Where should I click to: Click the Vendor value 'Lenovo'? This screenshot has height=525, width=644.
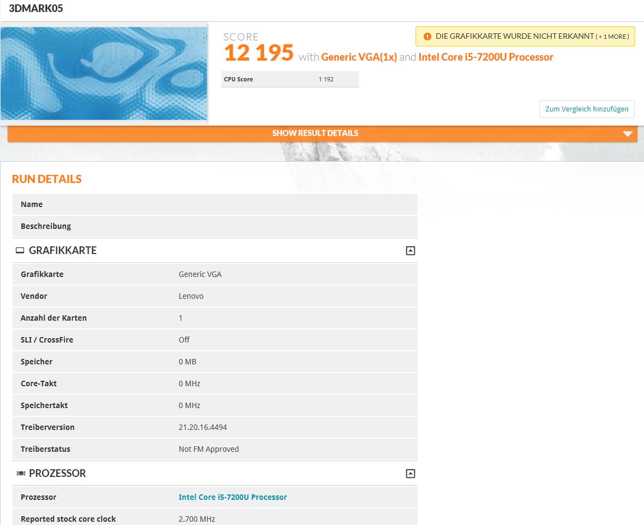point(191,296)
